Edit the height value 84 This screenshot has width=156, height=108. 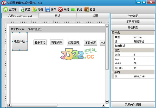tap(144, 67)
